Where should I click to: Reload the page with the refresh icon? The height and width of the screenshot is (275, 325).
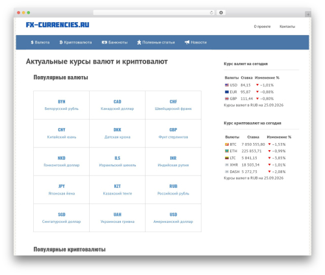point(211,12)
